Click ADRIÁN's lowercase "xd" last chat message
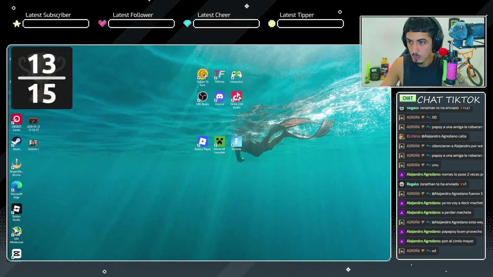Viewport: 493px width, 277px height. tap(421, 251)
